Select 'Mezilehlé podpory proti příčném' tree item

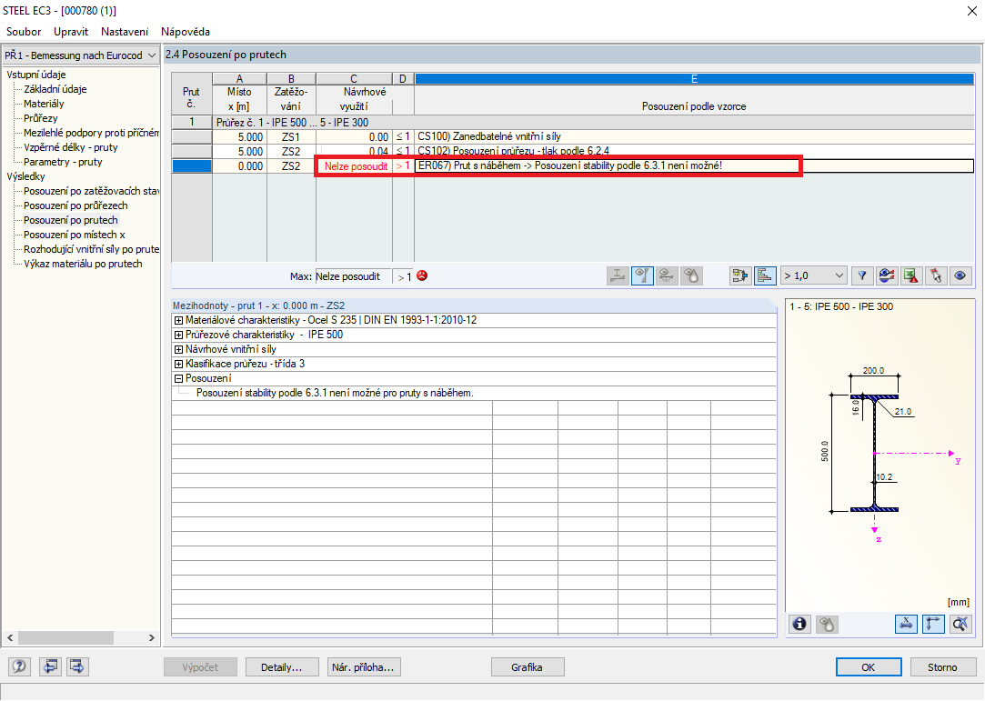[x=91, y=133]
